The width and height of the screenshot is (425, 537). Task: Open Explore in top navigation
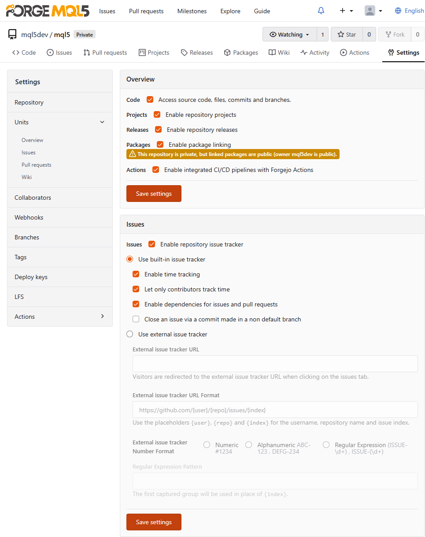230,11
